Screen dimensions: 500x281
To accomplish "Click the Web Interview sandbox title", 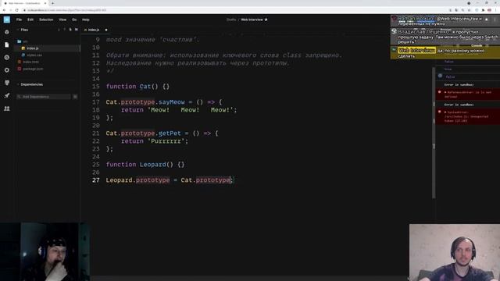I will pyautogui.click(x=252, y=20).
